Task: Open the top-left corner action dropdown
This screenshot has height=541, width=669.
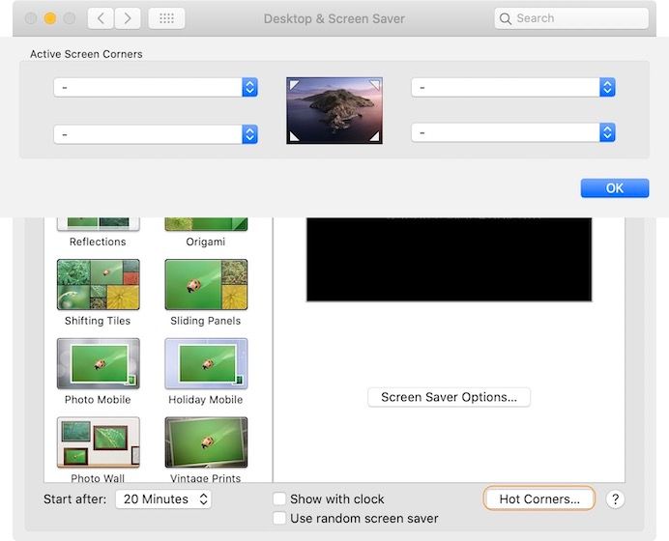Action: (x=155, y=87)
